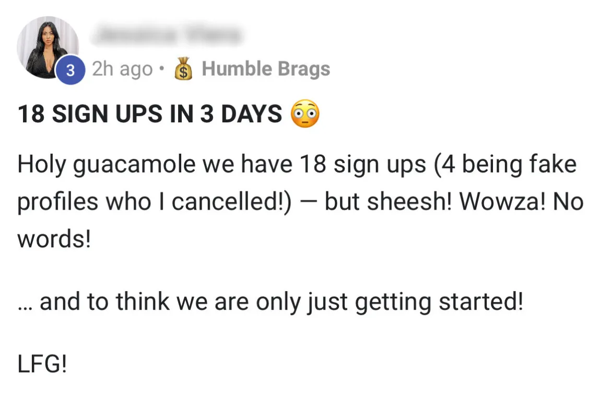Click the word cancelled!) in the post body

tap(231, 202)
